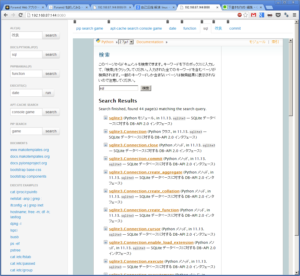
Task: Open the new tab button
Action: (x=269, y=7)
